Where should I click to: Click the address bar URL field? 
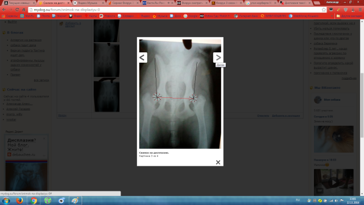click(176, 10)
